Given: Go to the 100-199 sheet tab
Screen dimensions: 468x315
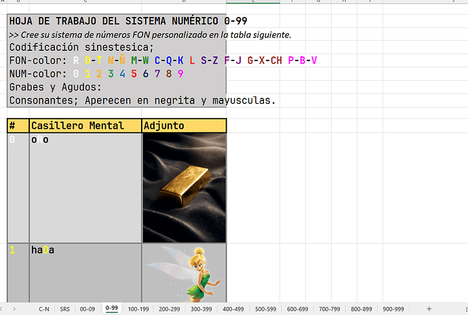Looking at the screenshot, I should (138, 309).
